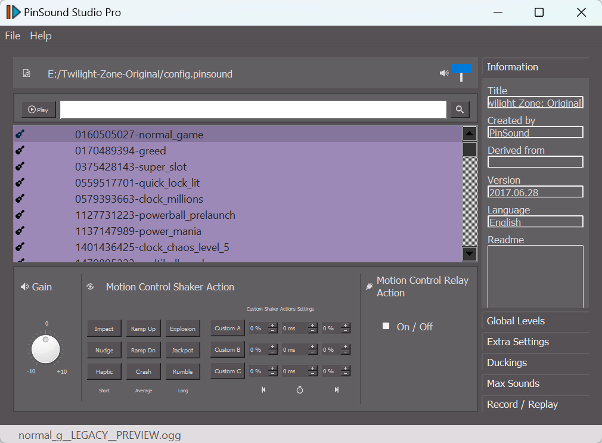Click the guitar icon beside 0170489394-greed
This screenshot has height=443, width=602.
pos(20,151)
